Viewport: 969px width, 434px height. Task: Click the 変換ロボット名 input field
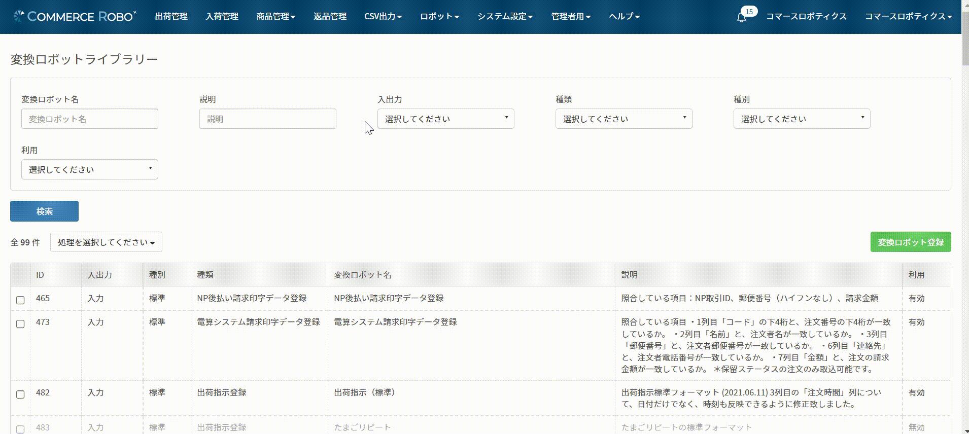coord(89,119)
